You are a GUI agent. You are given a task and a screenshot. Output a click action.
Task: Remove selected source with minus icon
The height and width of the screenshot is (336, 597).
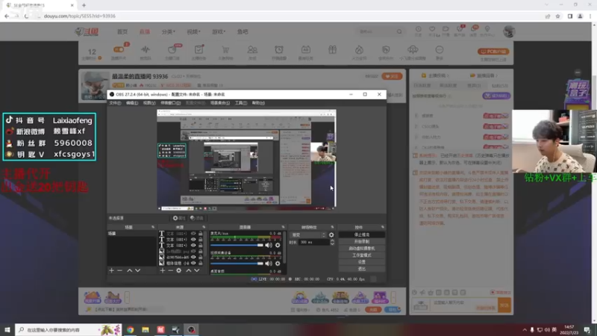point(170,270)
